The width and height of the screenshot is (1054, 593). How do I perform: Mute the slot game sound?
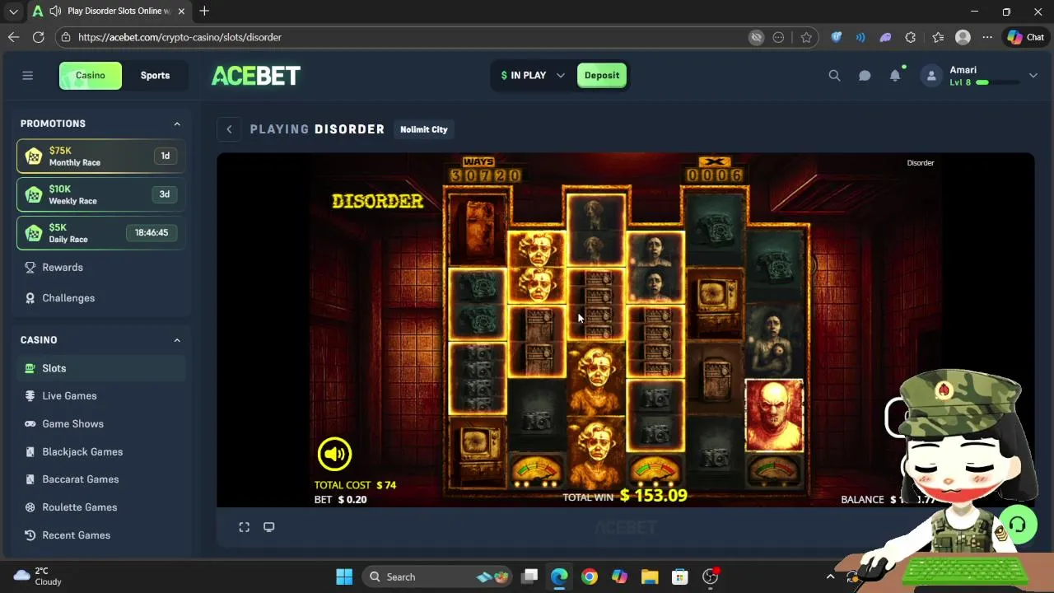tap(334, 454)
